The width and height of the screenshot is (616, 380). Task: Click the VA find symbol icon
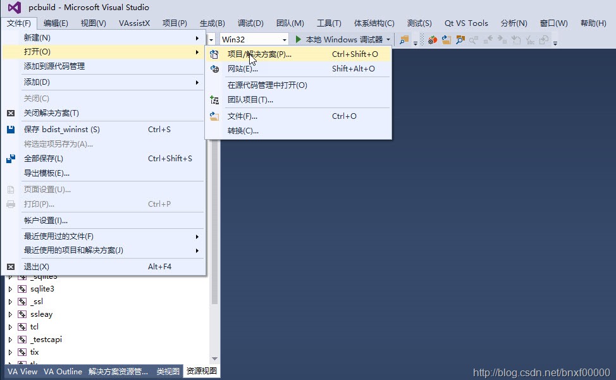(460, 40)
